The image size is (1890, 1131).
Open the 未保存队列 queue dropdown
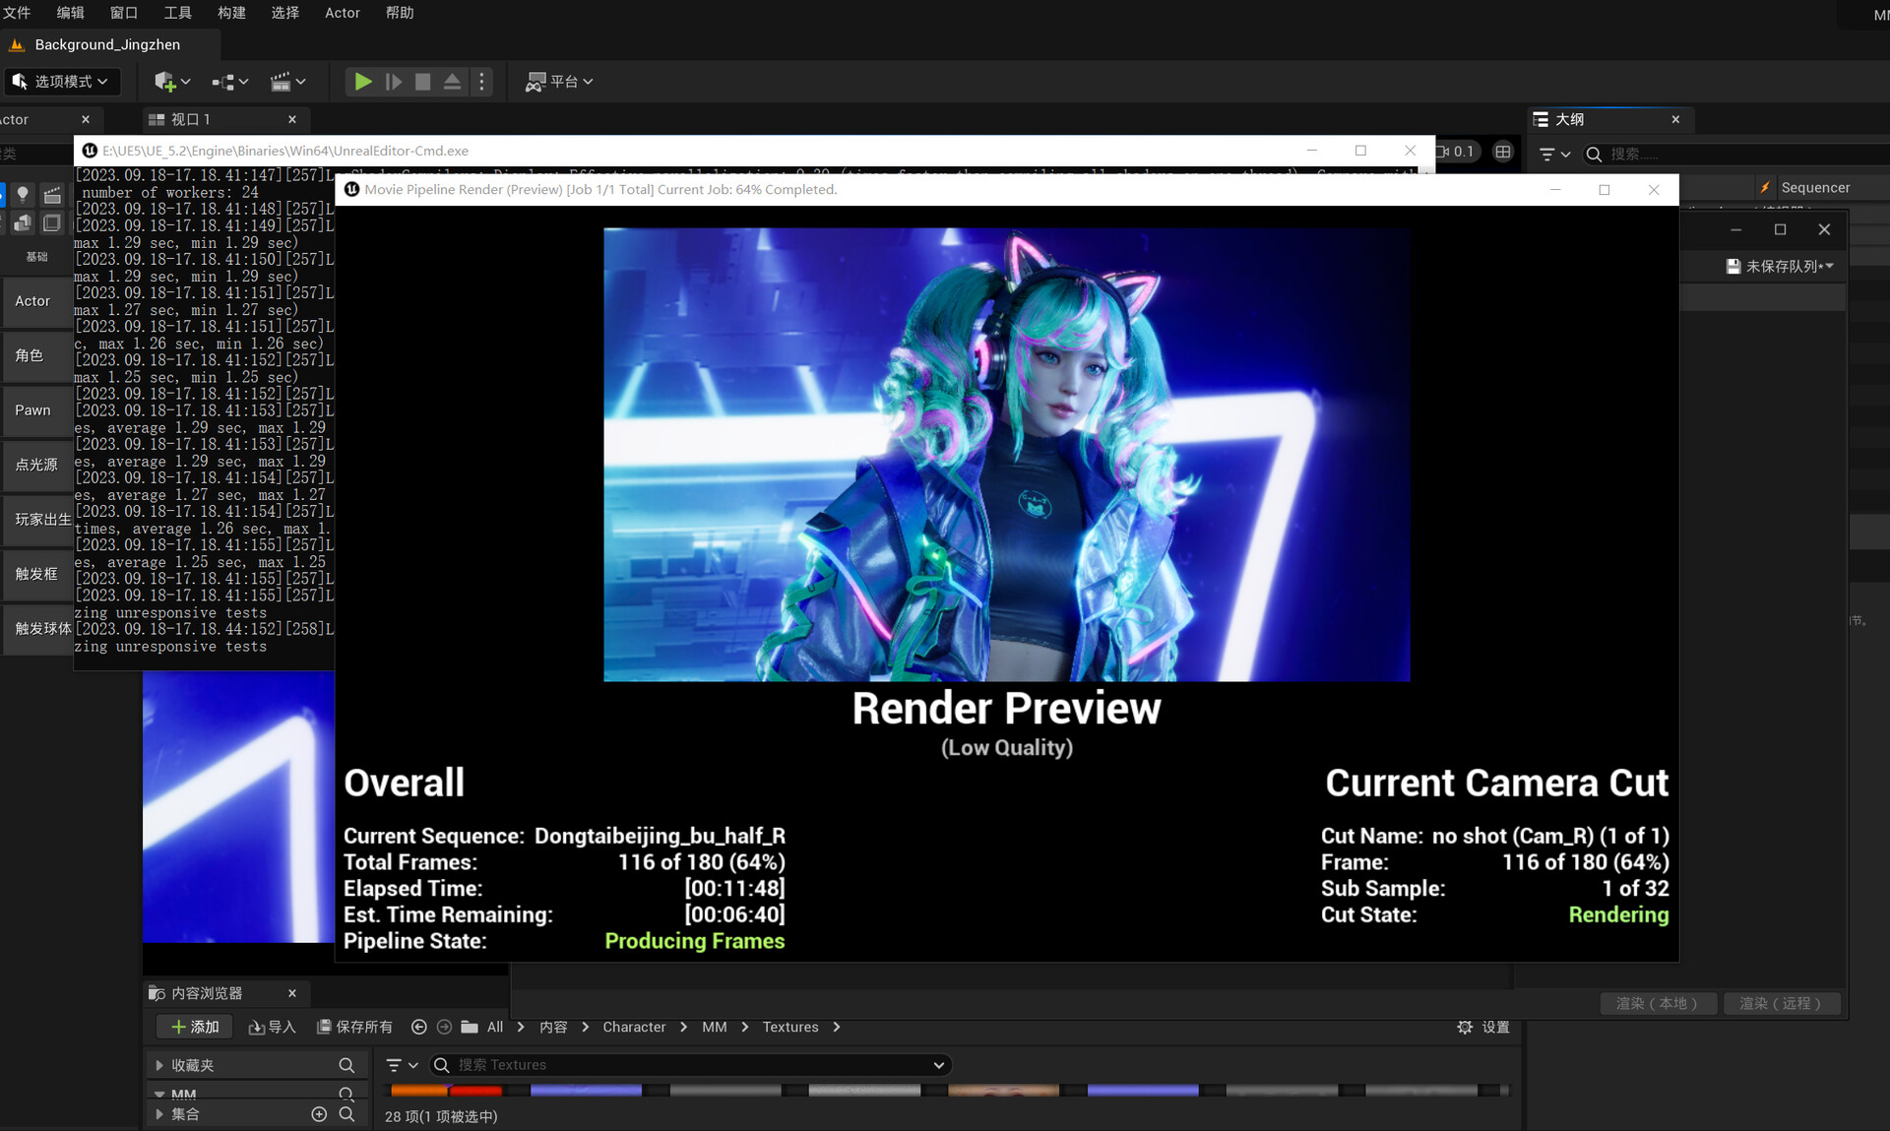coord(1781,266)
